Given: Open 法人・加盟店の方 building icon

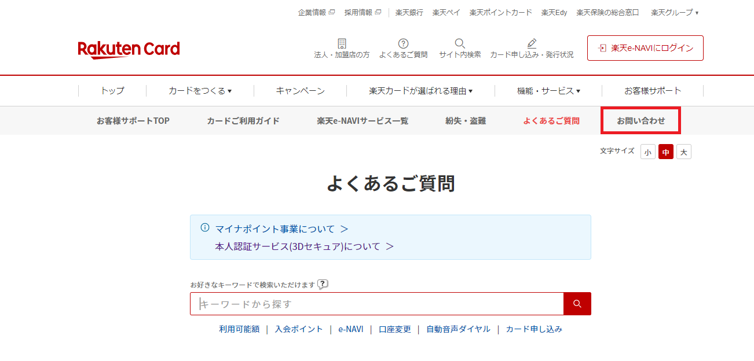Looking at the screenshot, I should coord(342,43).
